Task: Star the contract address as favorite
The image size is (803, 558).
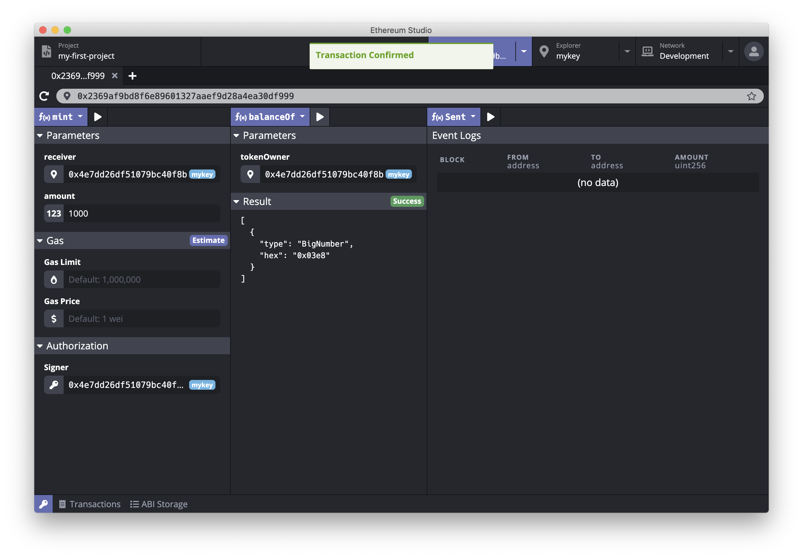Action: click(751, 96)
